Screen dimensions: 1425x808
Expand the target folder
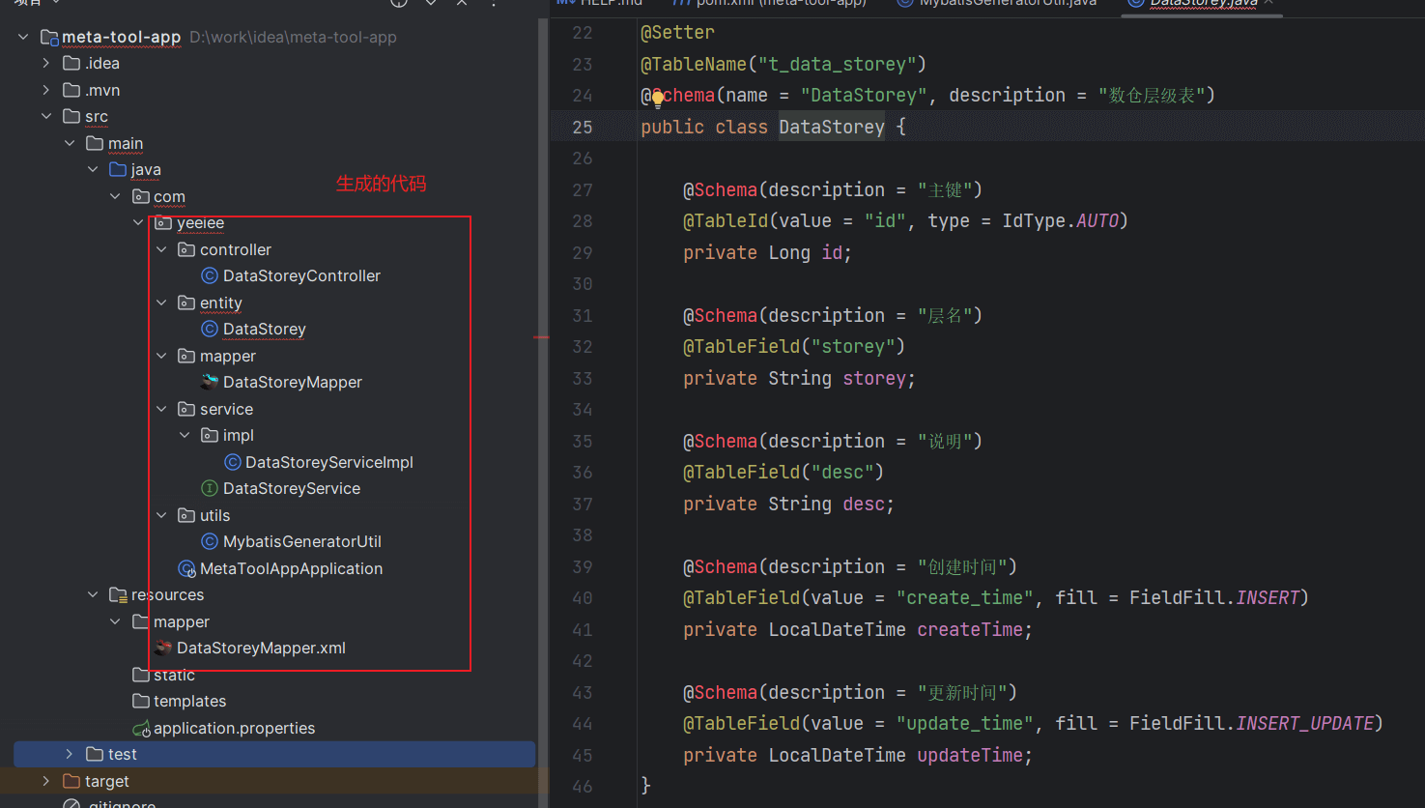pyautogui.click(x=46, y=781)
